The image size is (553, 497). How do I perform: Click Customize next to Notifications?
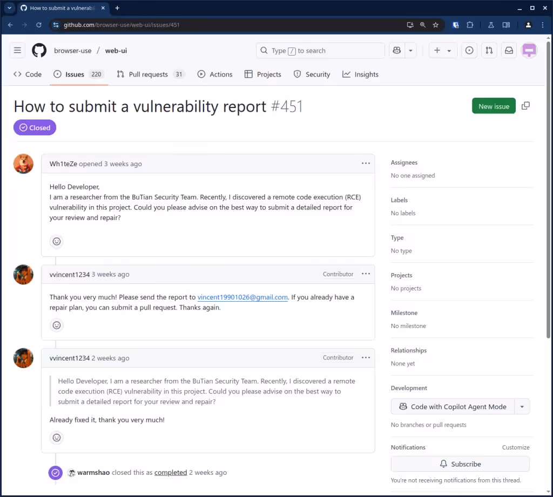pyautogui.click(x=516, y=447)
